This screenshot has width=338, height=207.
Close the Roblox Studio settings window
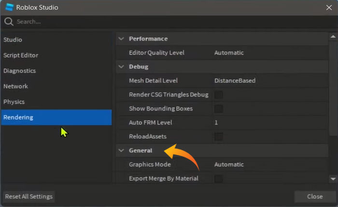coord(329,7)
